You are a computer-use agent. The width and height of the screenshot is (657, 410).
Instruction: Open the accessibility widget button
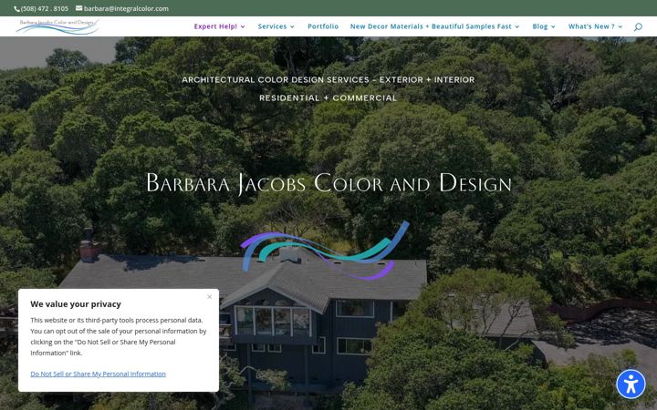(631, 384)
